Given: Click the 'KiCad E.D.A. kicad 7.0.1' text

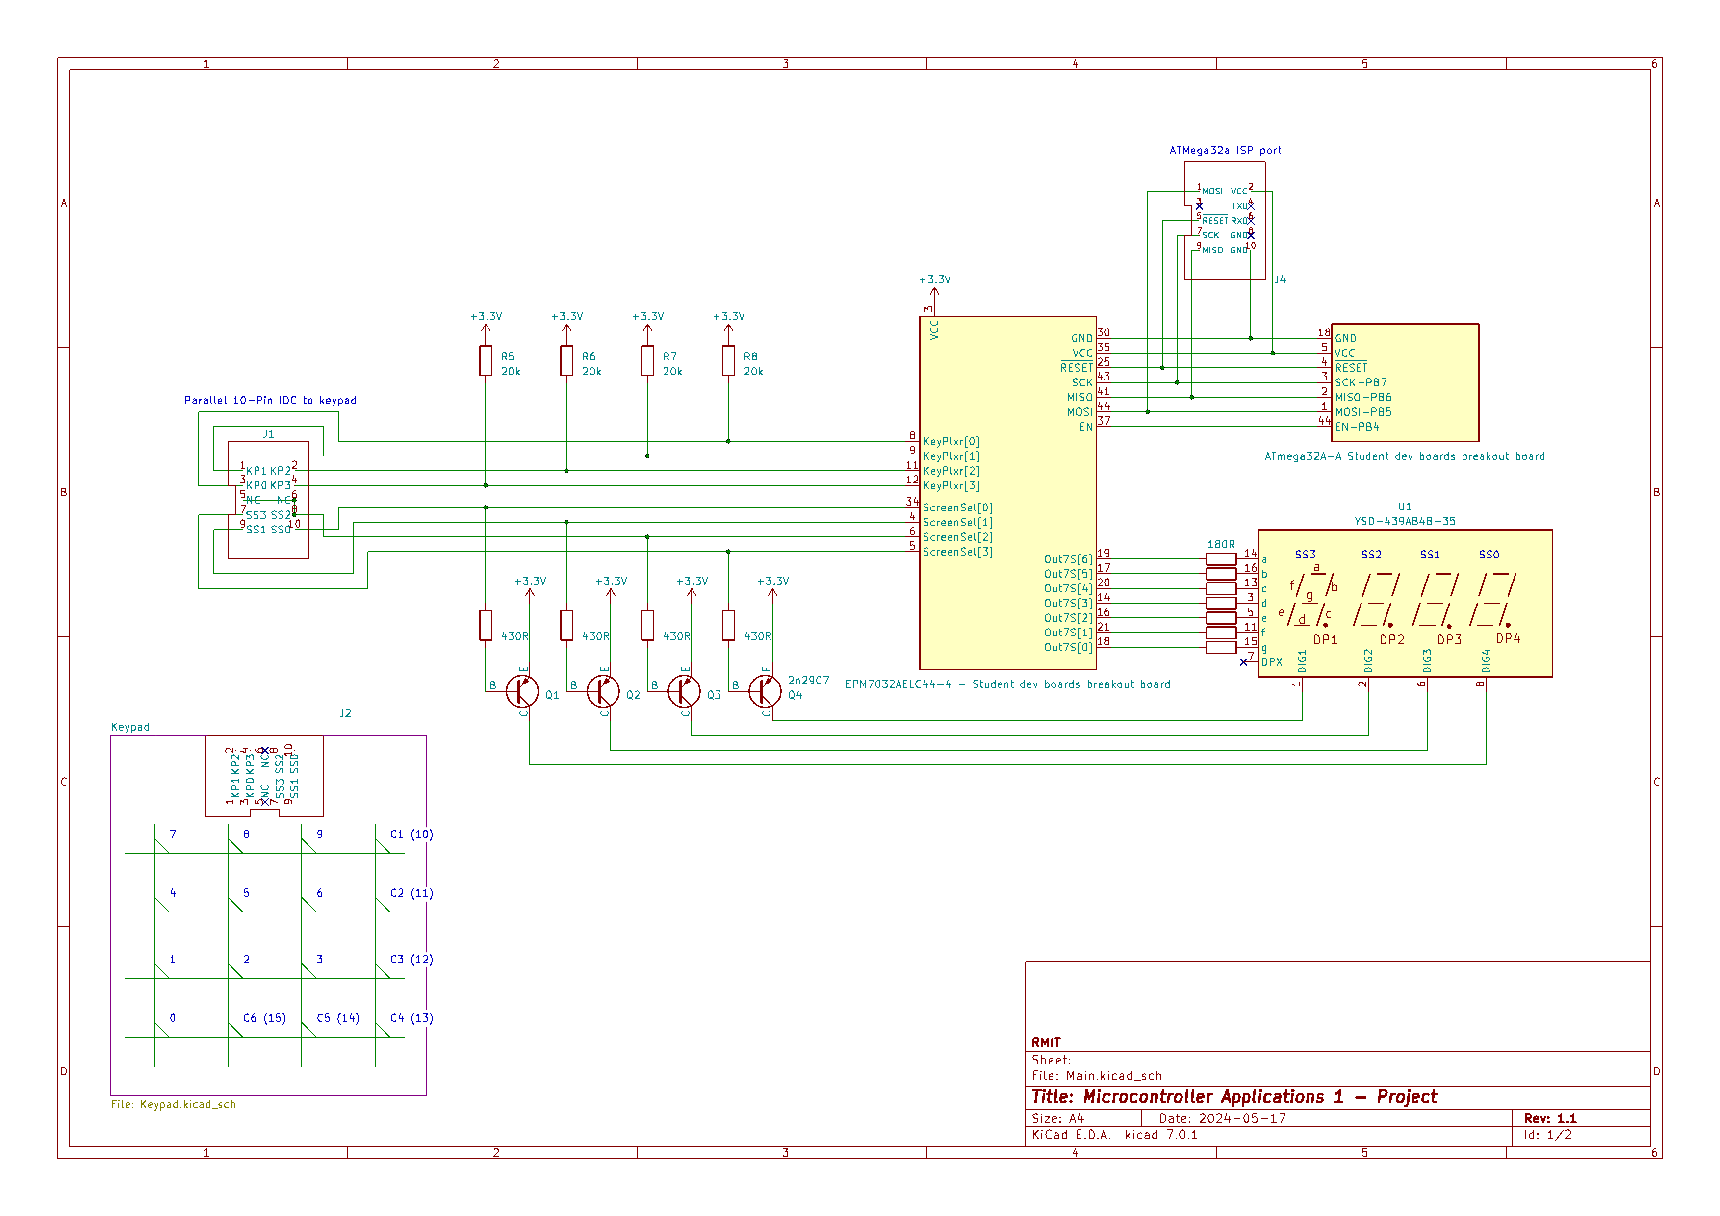Looking at the screenshot, I should point(1115,1135).
